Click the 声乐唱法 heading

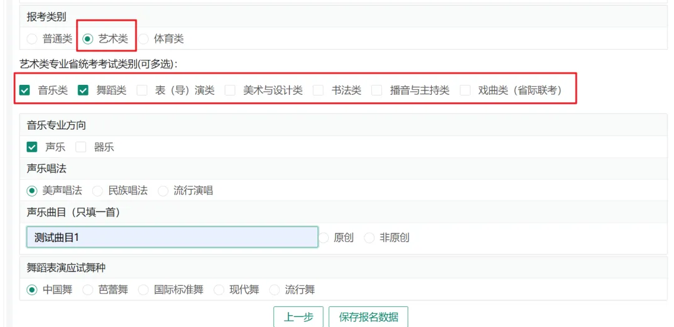pos(46,168)
